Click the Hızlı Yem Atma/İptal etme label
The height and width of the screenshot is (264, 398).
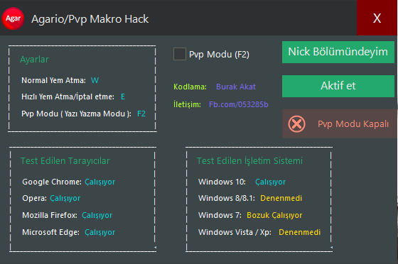[x=68, y=97]
